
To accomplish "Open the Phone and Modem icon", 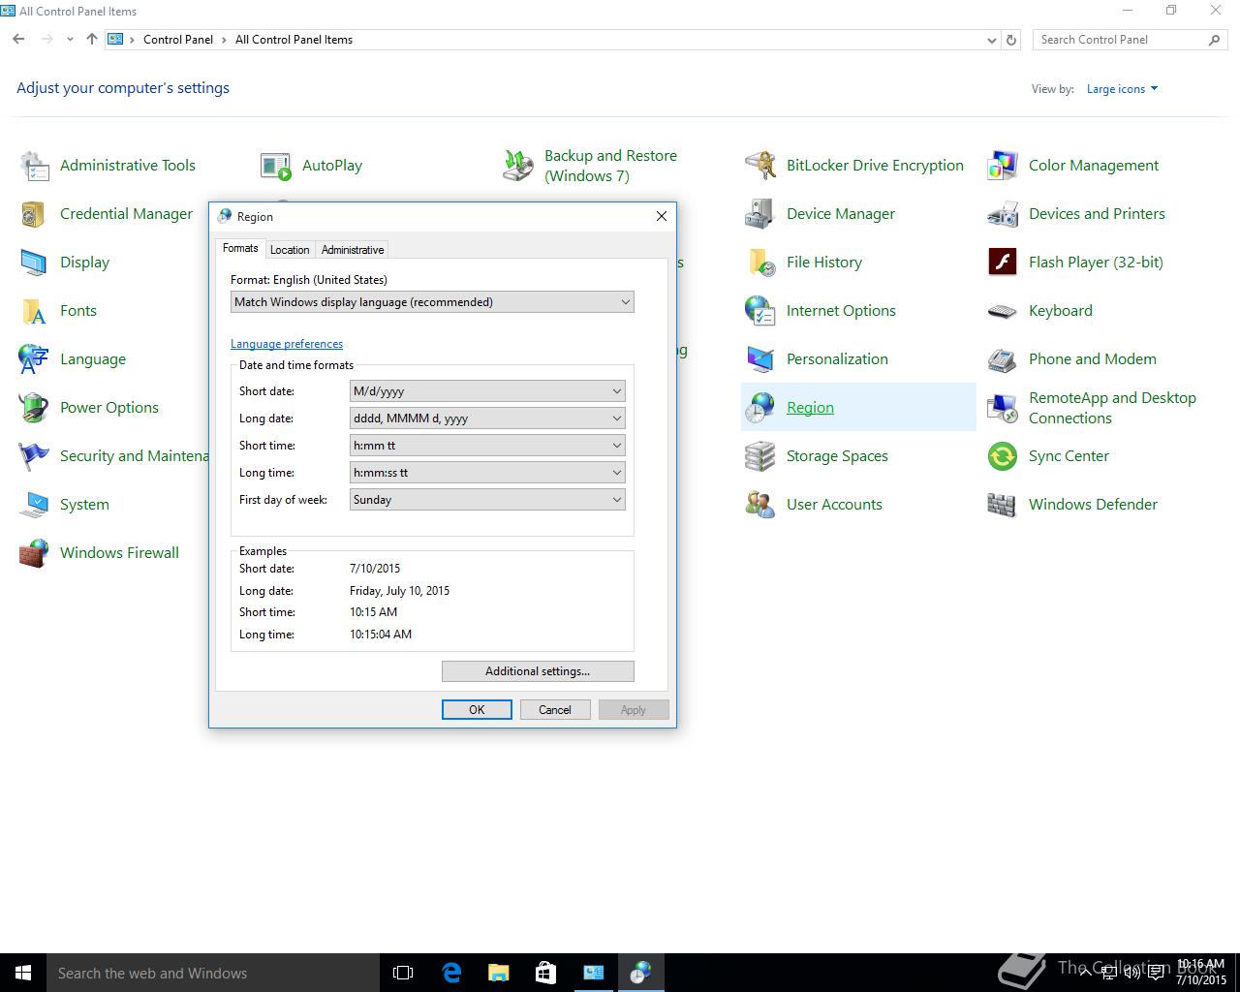I will [1003, 359].
